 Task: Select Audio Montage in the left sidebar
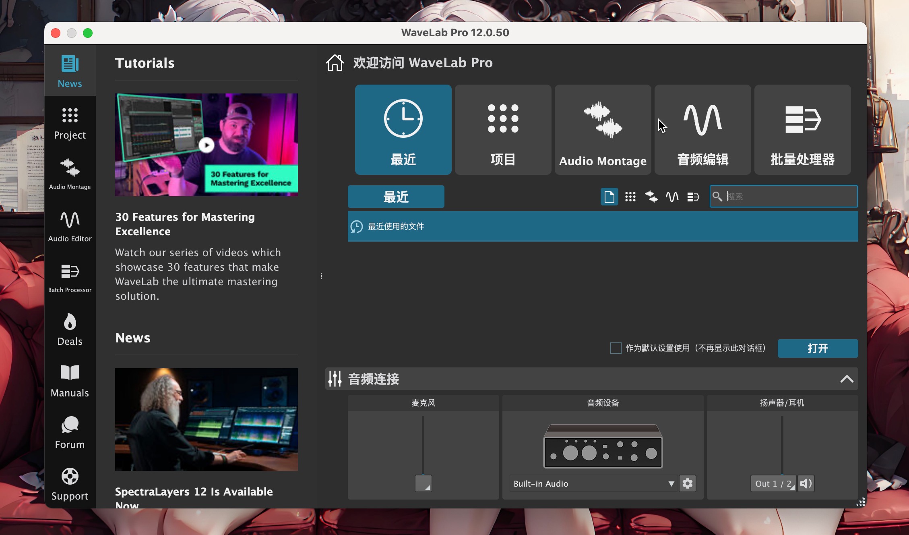click(70, 174)
